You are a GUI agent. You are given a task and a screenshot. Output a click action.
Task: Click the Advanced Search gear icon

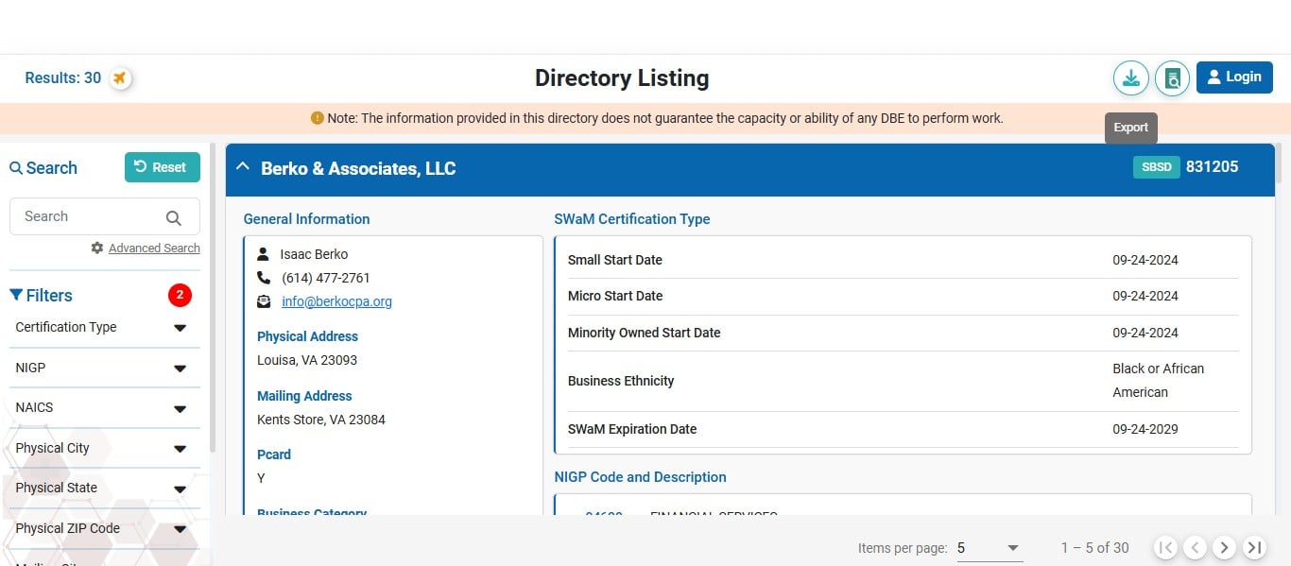[x=96, y=249]
